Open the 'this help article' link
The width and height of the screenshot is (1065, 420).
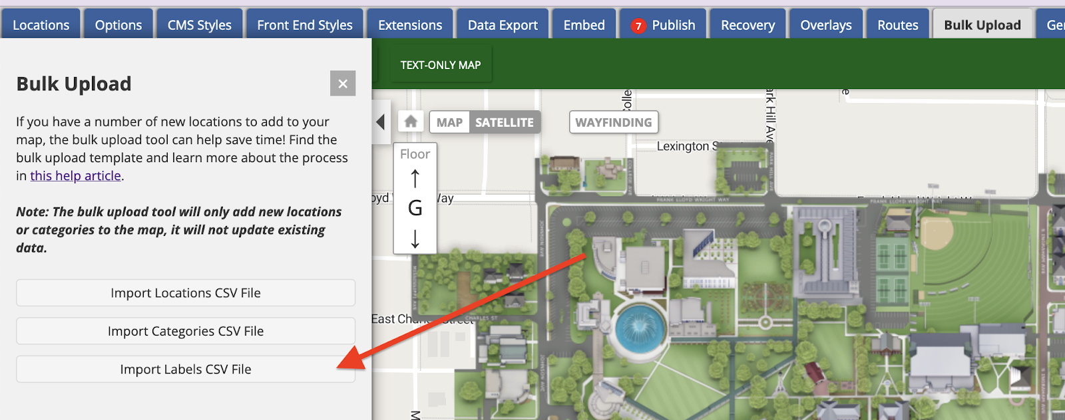click(x=76, y=176)
